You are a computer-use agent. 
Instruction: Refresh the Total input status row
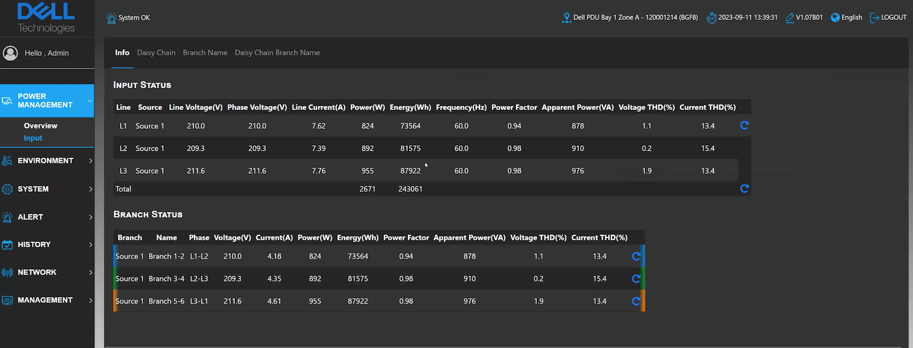(744, 189)
